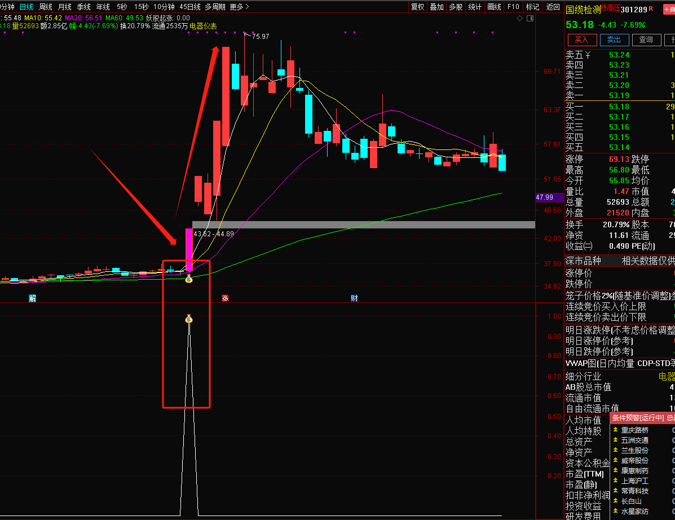Click the 特高压 concept tag
675x520 pixels.
(610, 8)
